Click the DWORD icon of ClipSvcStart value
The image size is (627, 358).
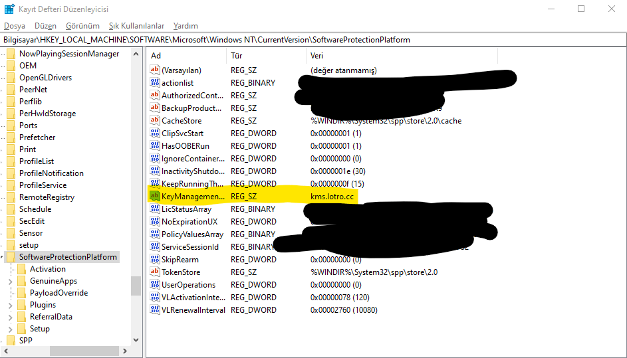[155, 133]
